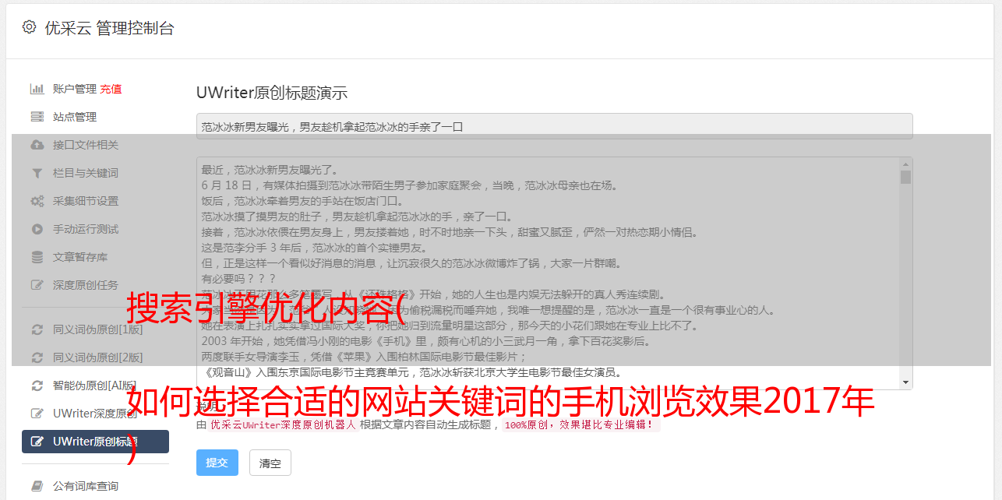Click the blue 提交 button
This screenshot has height=500, width=1002.
click(x=217, y=463)
